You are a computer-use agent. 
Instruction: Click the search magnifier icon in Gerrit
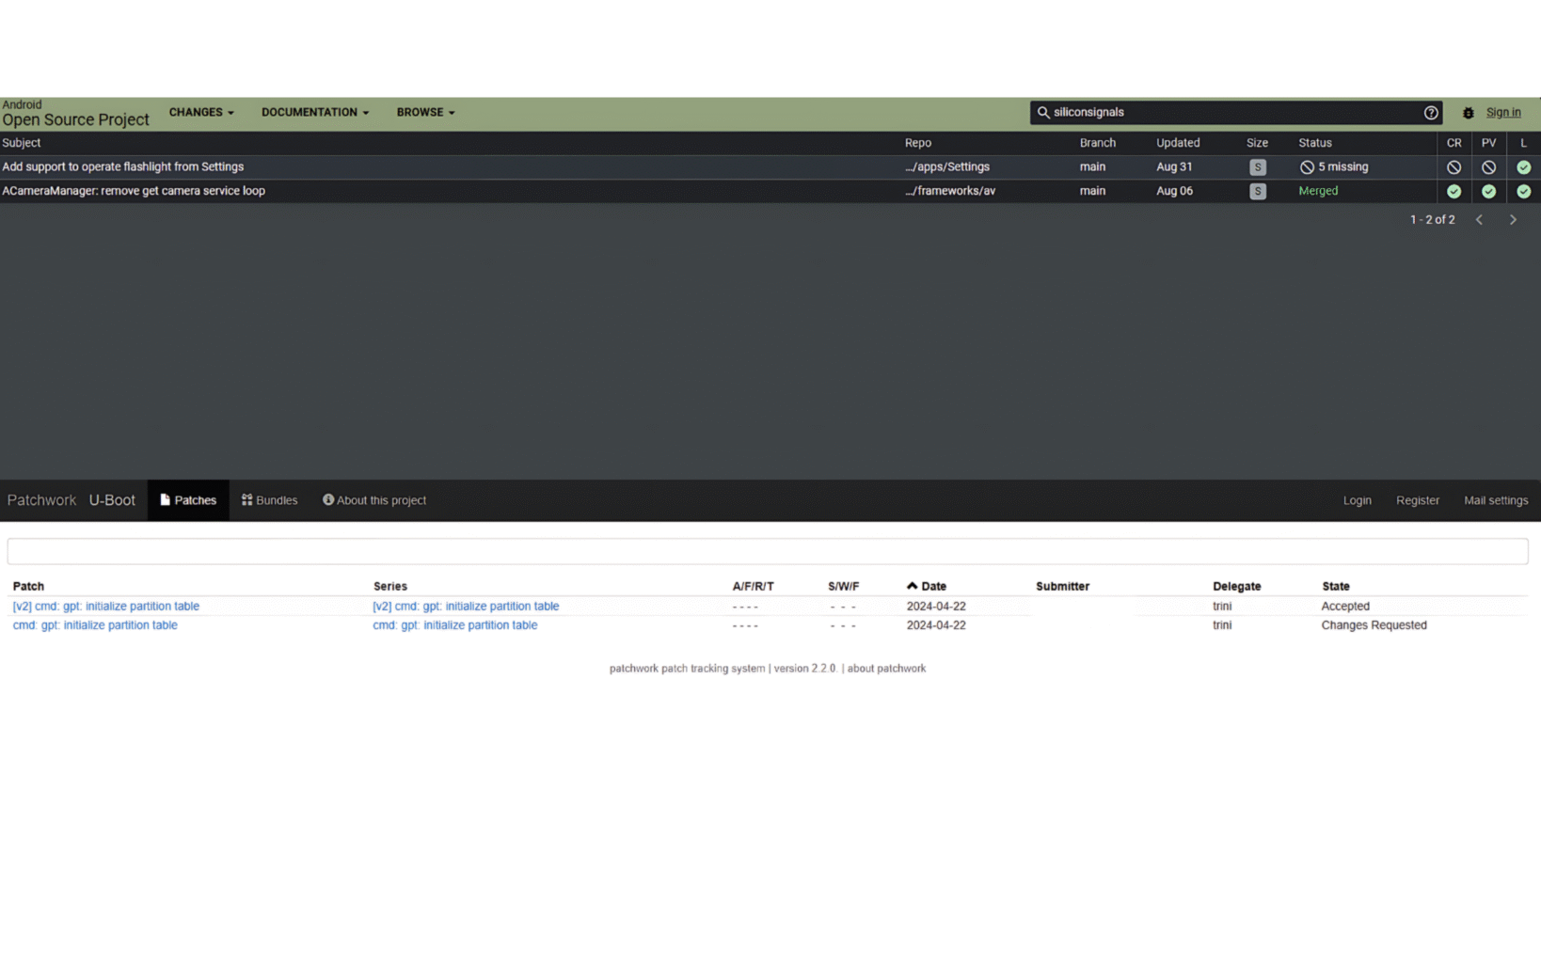[x=1042, y=112]
